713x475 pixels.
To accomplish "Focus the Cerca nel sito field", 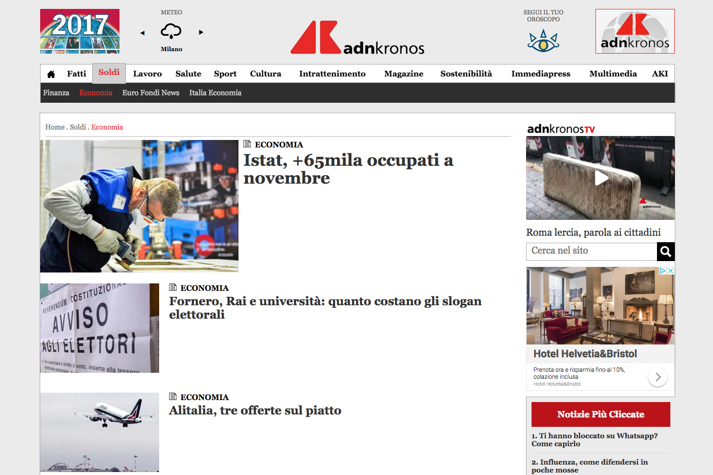I will [x=591, y=251].
